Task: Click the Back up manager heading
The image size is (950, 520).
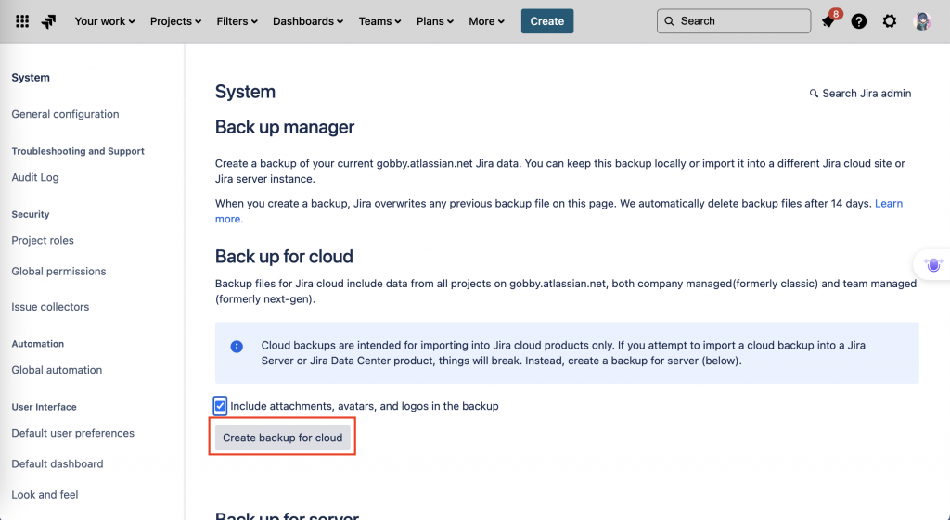Action: [x=285, y=127]
